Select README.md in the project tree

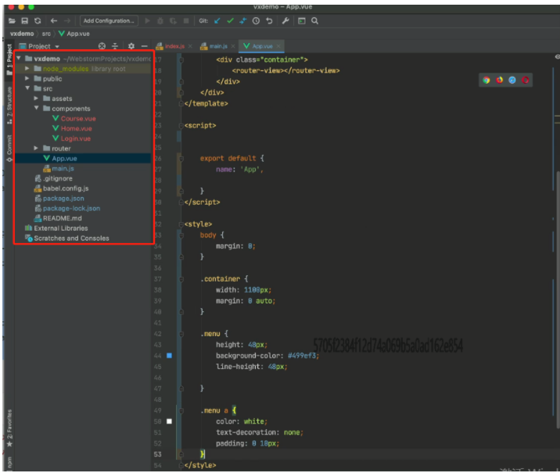[x=62, y=218]
